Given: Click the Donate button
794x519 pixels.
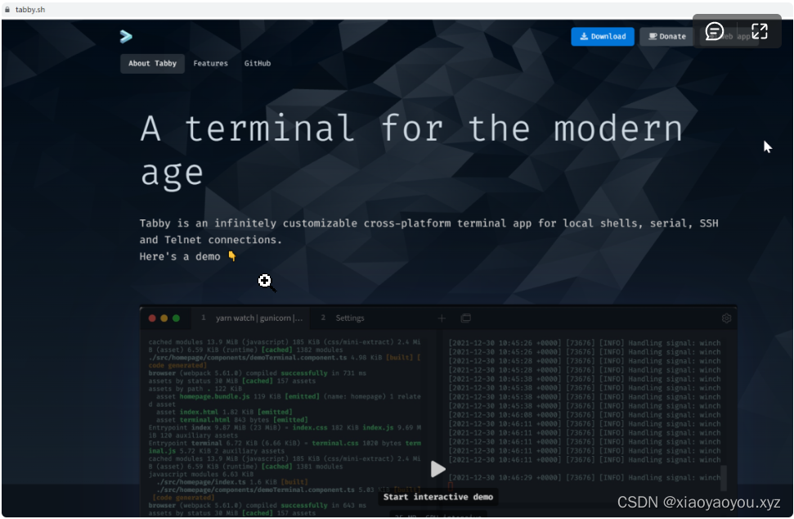Looking at the screenshot, I should 667,37.
